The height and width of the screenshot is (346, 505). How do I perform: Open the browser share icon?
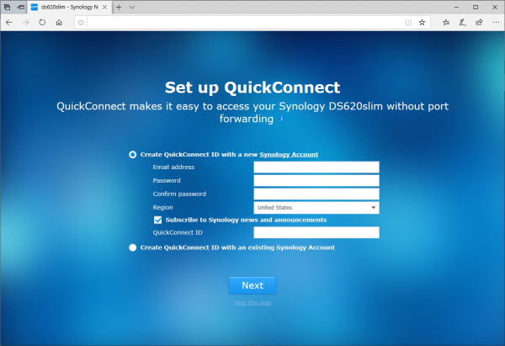click(x=478, y=23)
